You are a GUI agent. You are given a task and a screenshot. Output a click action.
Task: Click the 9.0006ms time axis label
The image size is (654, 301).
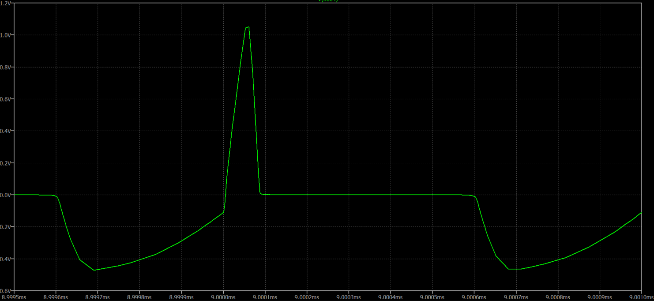click(x=474, y=297)
